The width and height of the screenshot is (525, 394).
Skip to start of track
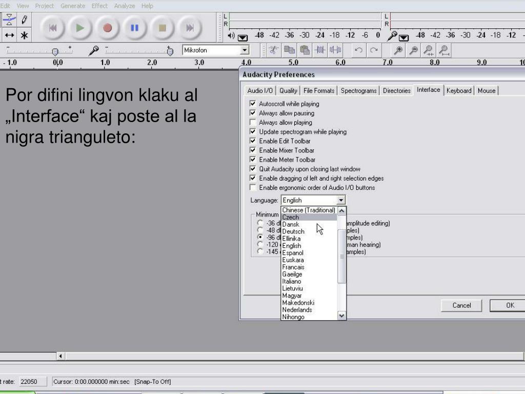pos(52,28)
